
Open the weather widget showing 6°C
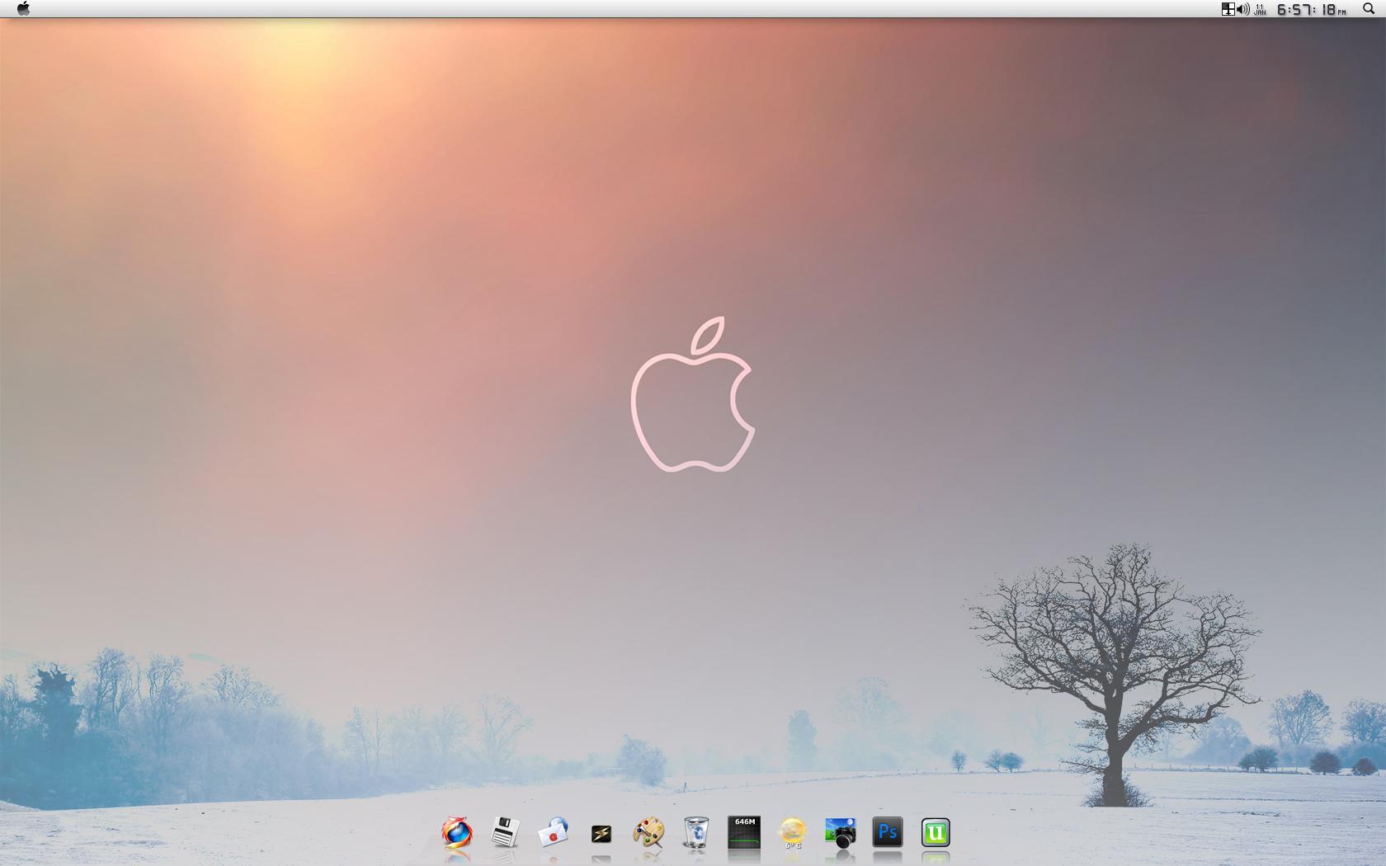click(x=792, y=833)
